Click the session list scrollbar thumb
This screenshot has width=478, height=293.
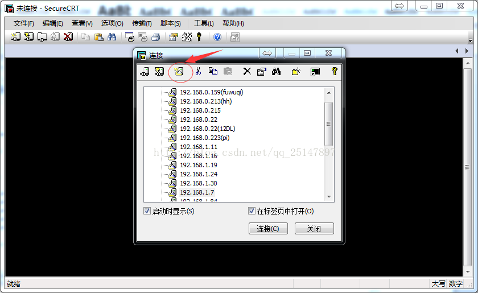click(x=329, y=124)
